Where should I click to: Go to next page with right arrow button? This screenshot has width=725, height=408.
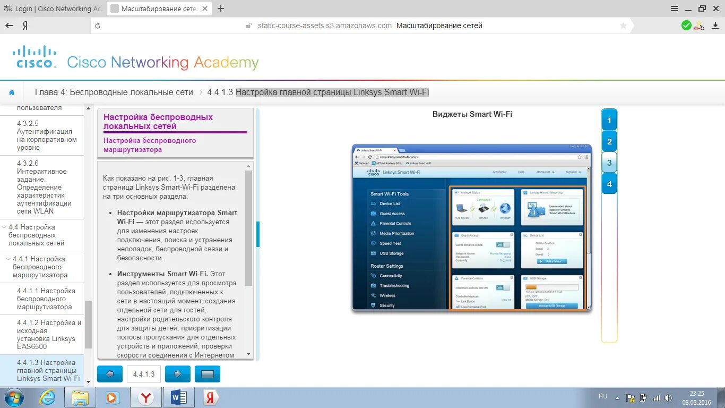tap(178, 374)
